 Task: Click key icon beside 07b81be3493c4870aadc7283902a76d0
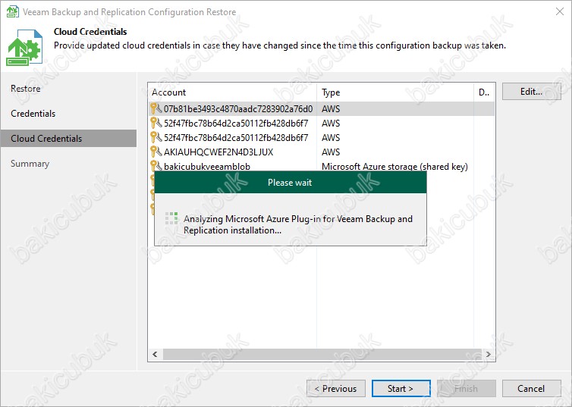(x=156, y=108)
